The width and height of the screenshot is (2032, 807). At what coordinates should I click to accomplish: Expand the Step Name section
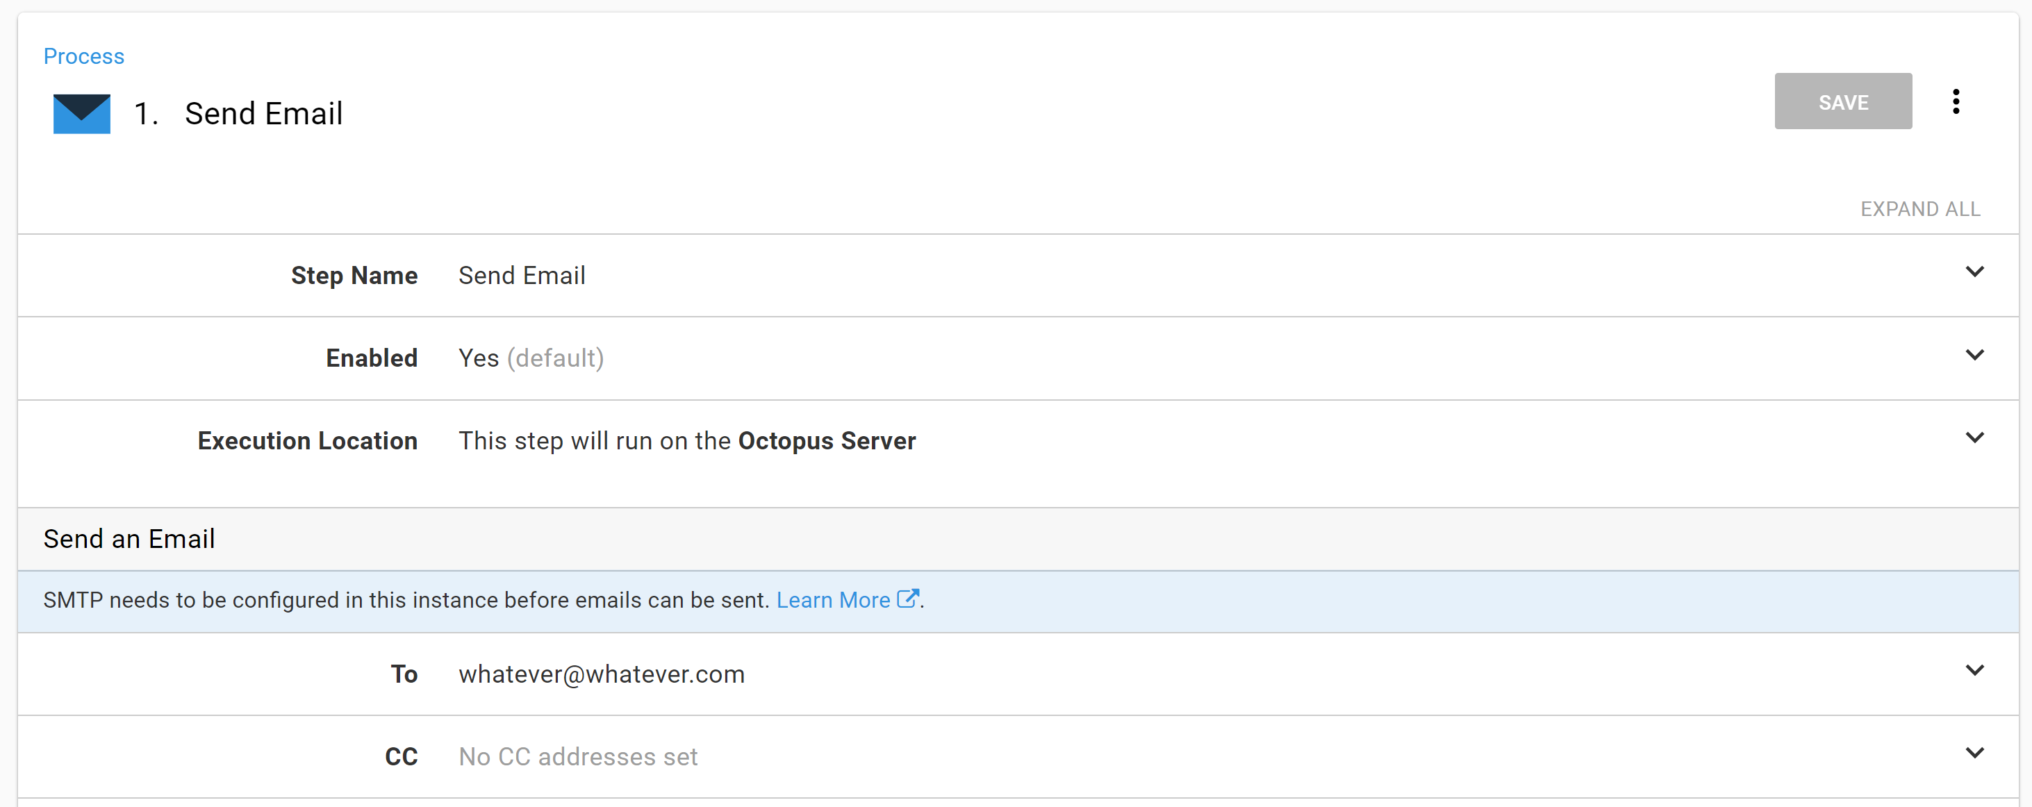click(1975, 272)
